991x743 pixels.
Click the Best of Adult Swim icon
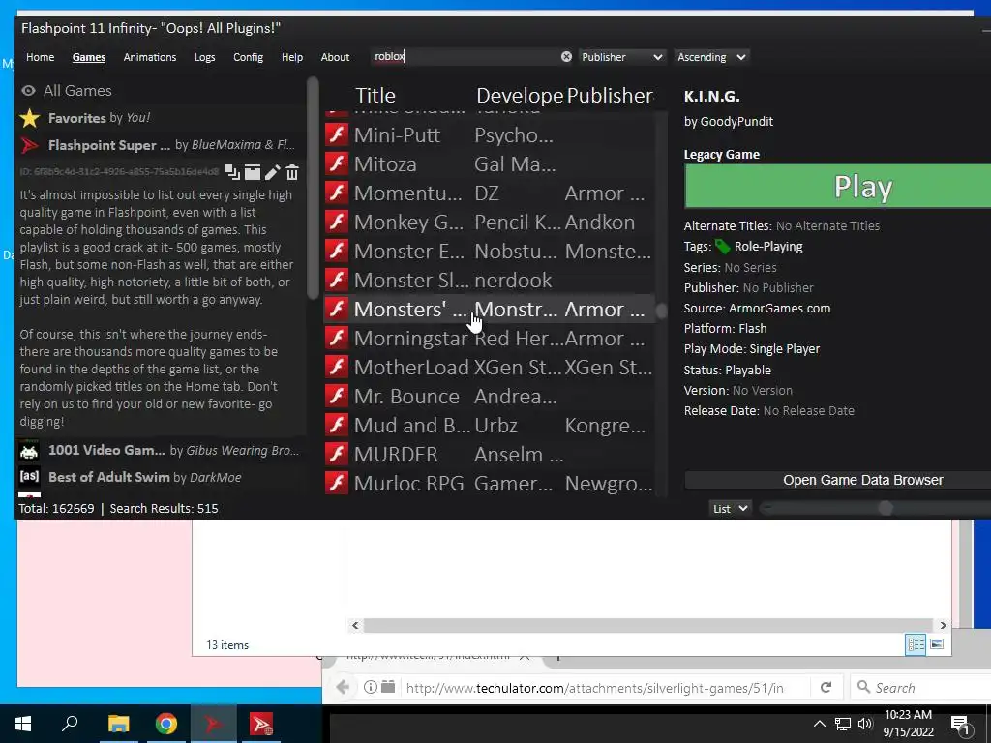(29, 477)
